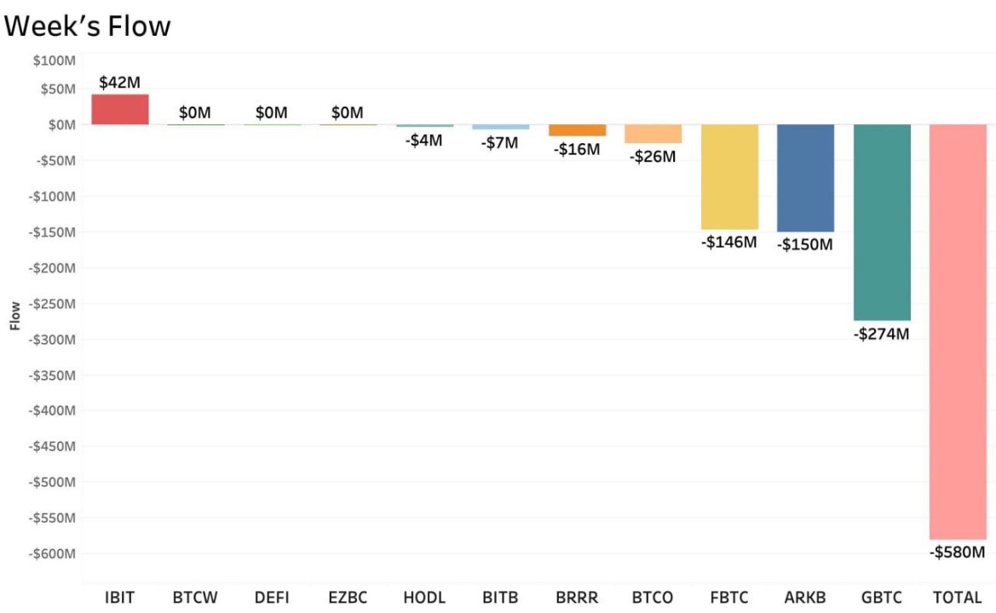Click the Week's Flow chart title
Image resolution: width=996 pixels, height=613 pixels.
point(88,26)
